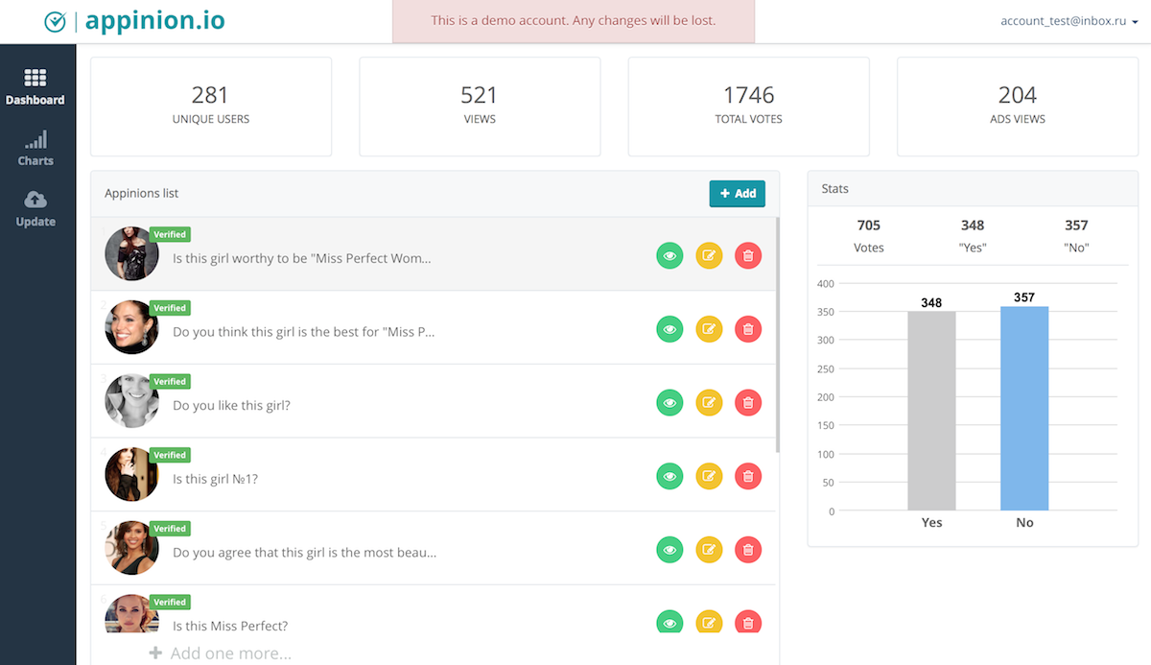Viewport: 1151px width, 665px height.
Task: Delete the "Is this girl №1?" appinion
Action: coord(748,476)
